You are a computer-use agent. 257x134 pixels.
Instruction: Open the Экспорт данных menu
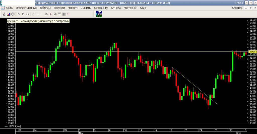coord(26,8)
